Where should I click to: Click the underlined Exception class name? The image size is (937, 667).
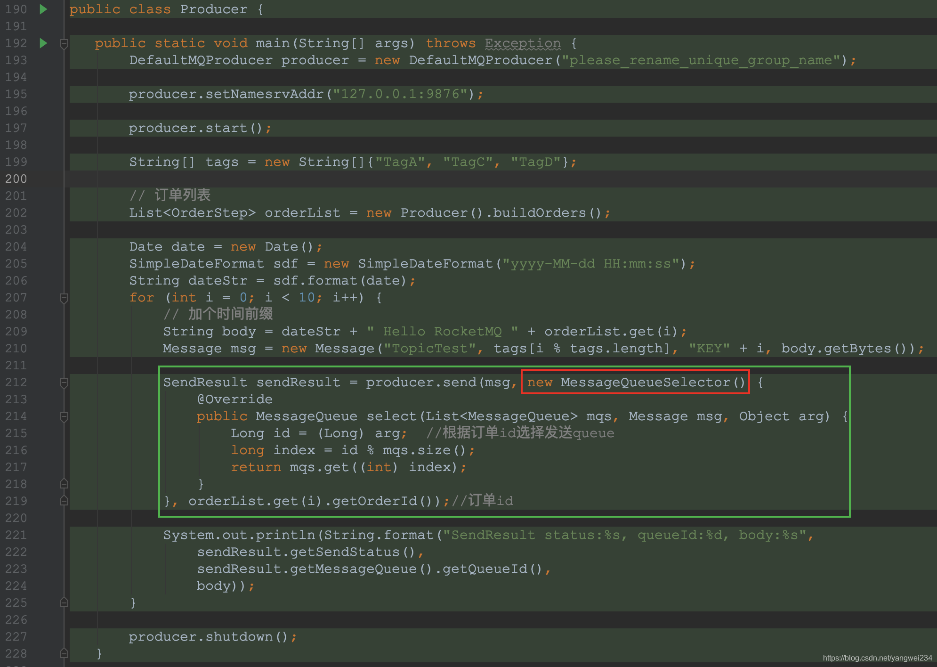[x=523, y=43]
